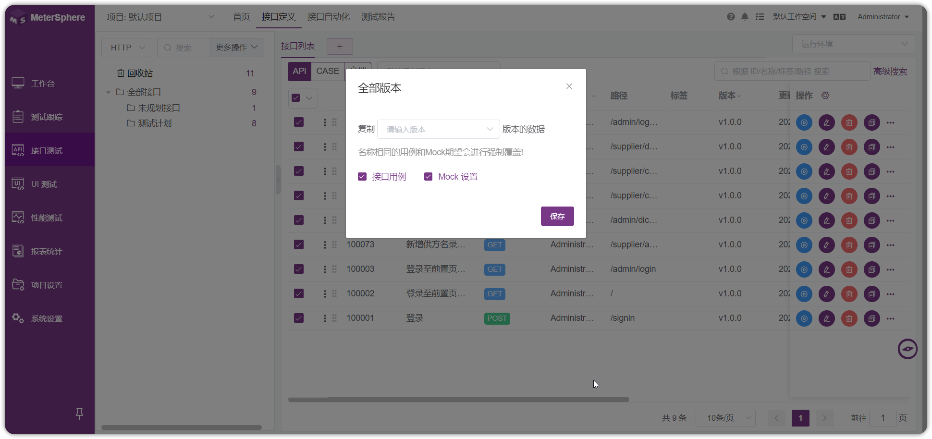Open the notifications bell
Image resolution: width=932 pixels, height=439 pixels.
tap(745, 17)
